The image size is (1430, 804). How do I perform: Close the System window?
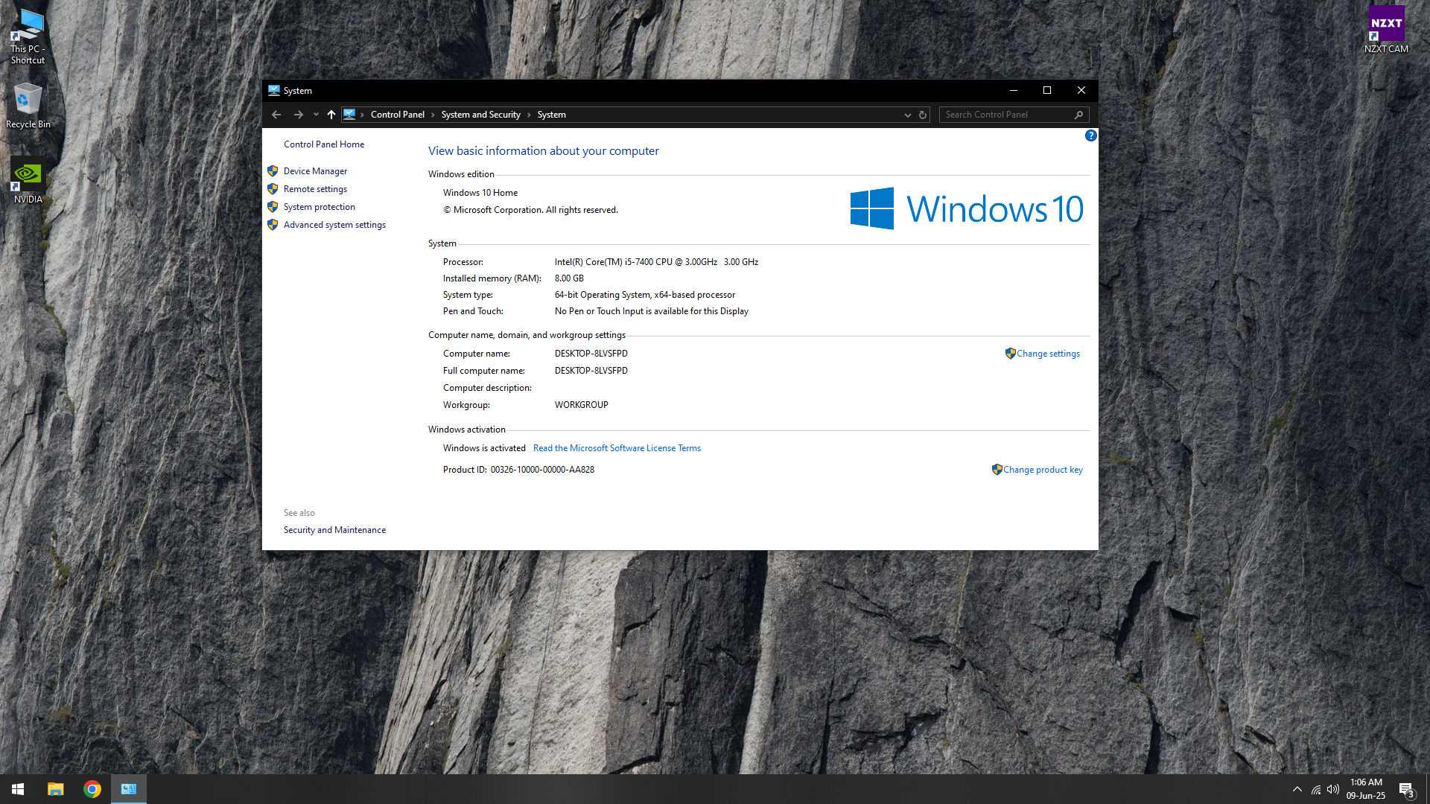click(x=1081, y=90)
